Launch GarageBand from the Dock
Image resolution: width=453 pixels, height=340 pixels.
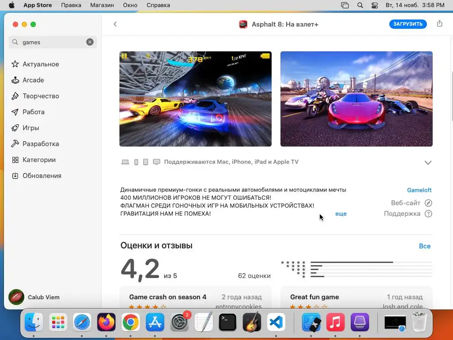pos(252,322)
